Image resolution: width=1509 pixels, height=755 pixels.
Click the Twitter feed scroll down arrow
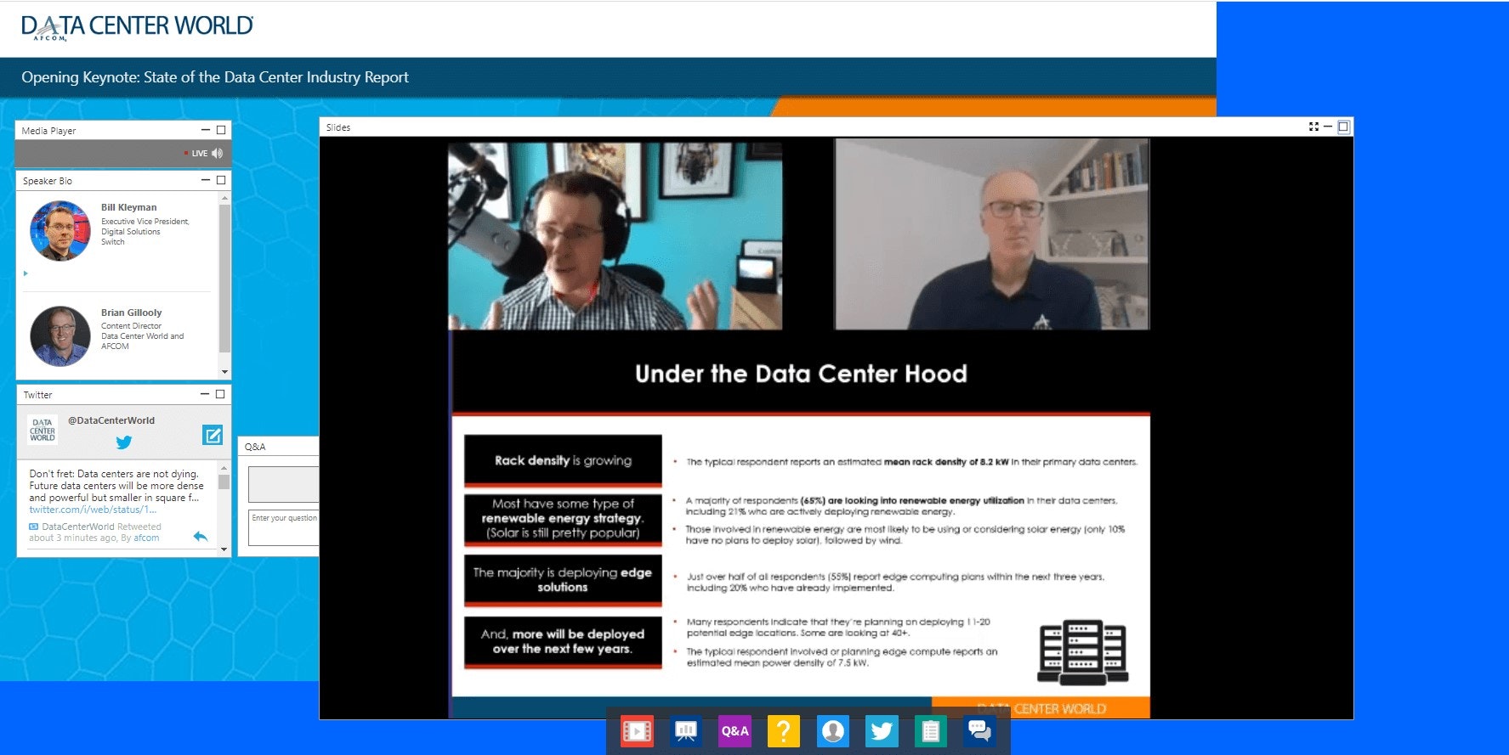coord(224,549)
